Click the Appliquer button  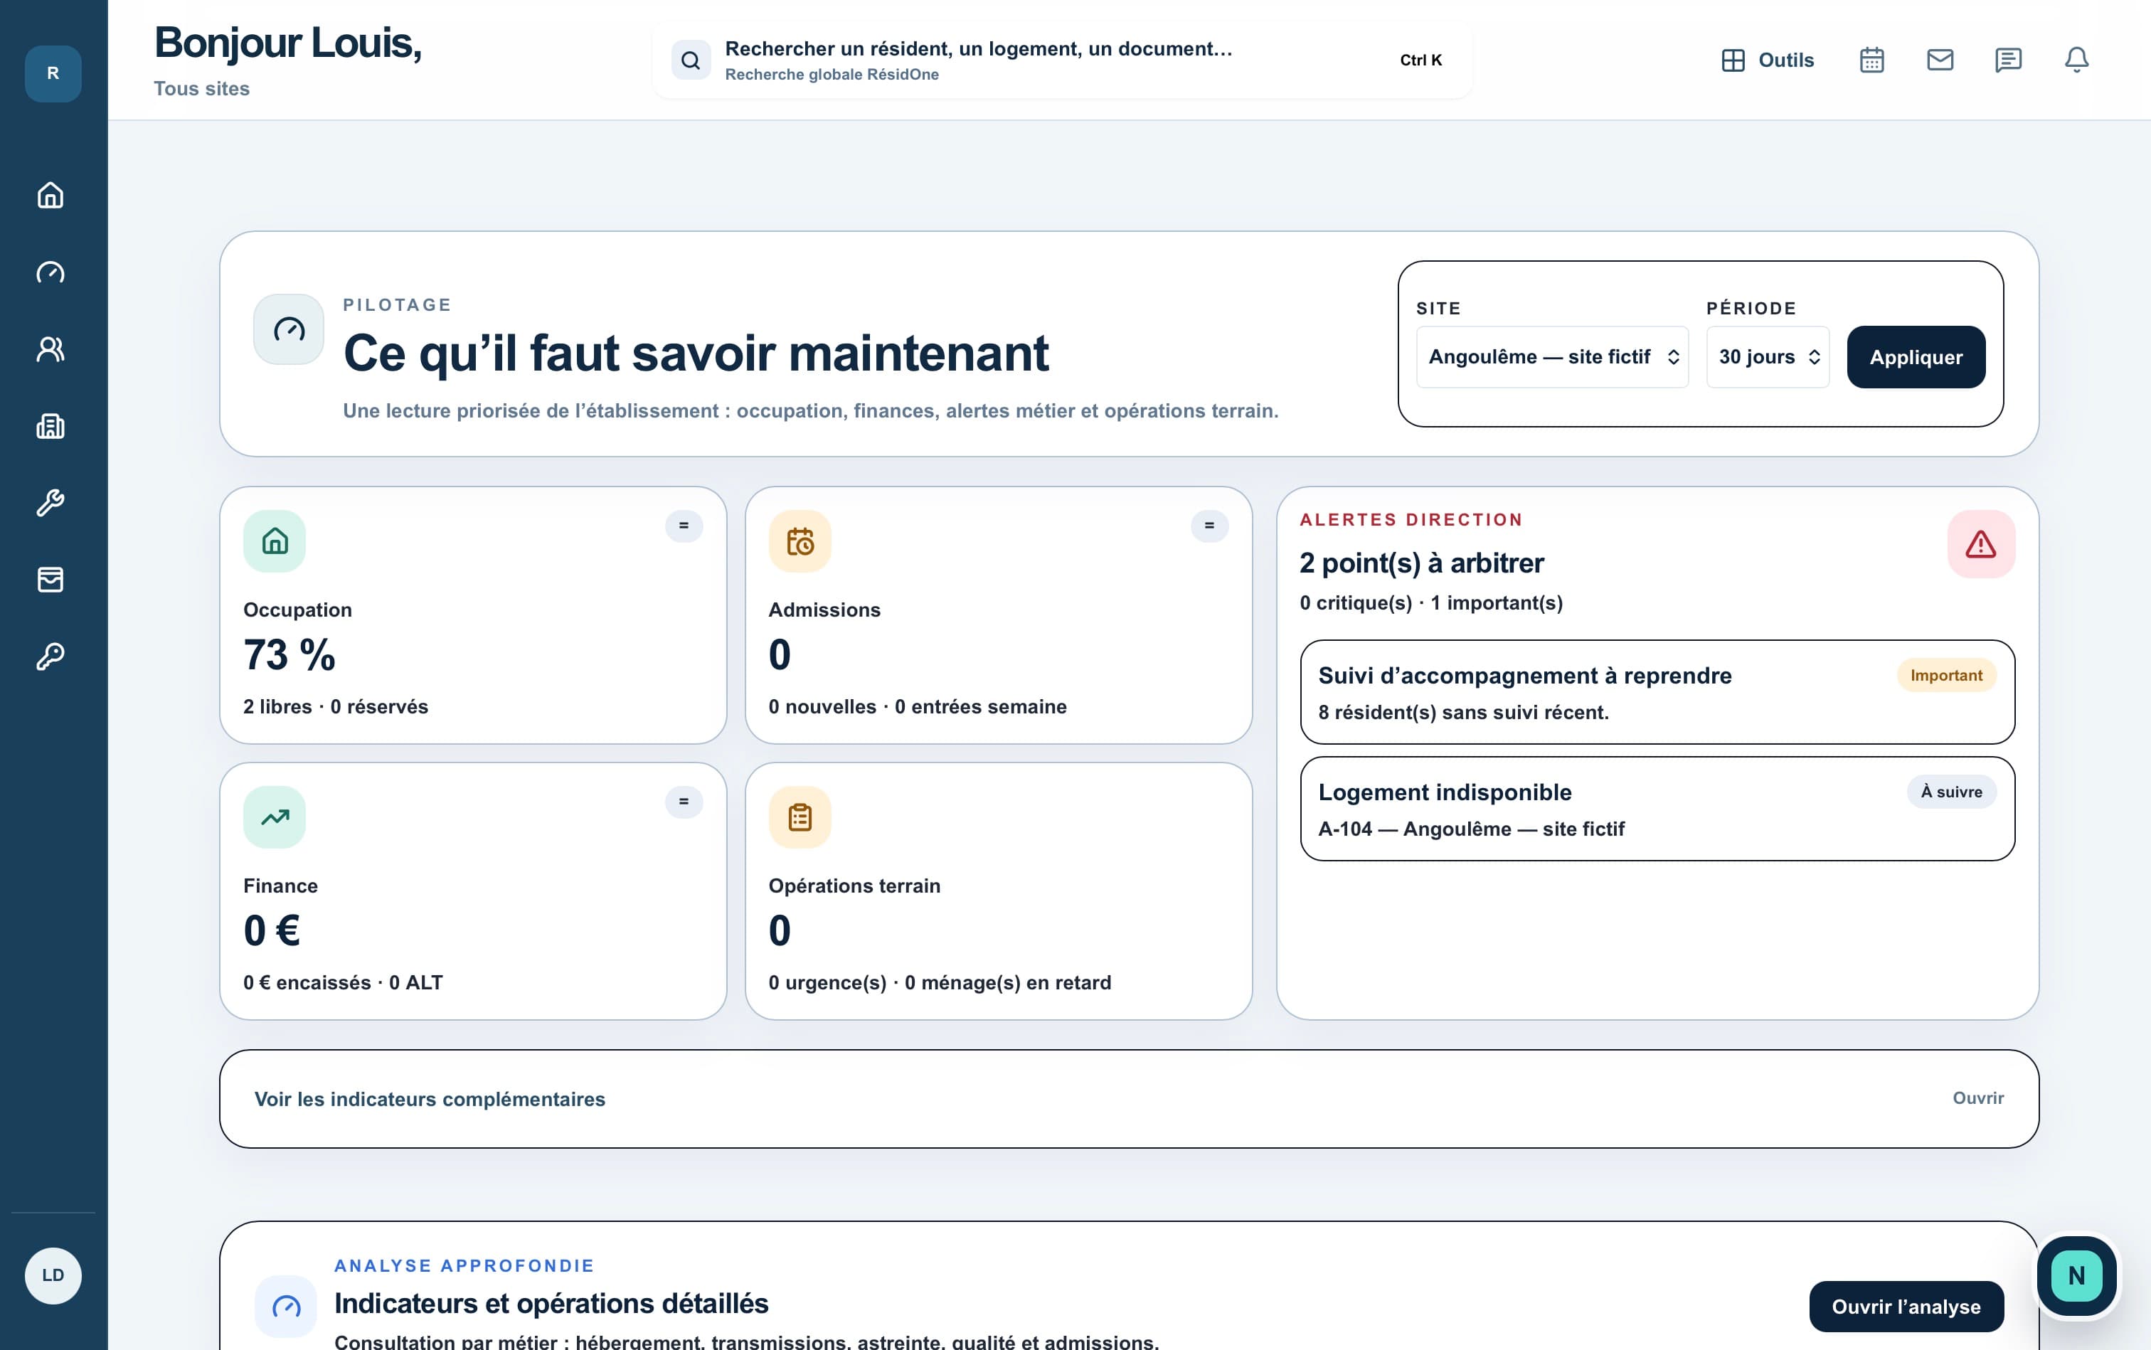[1916, 357]
